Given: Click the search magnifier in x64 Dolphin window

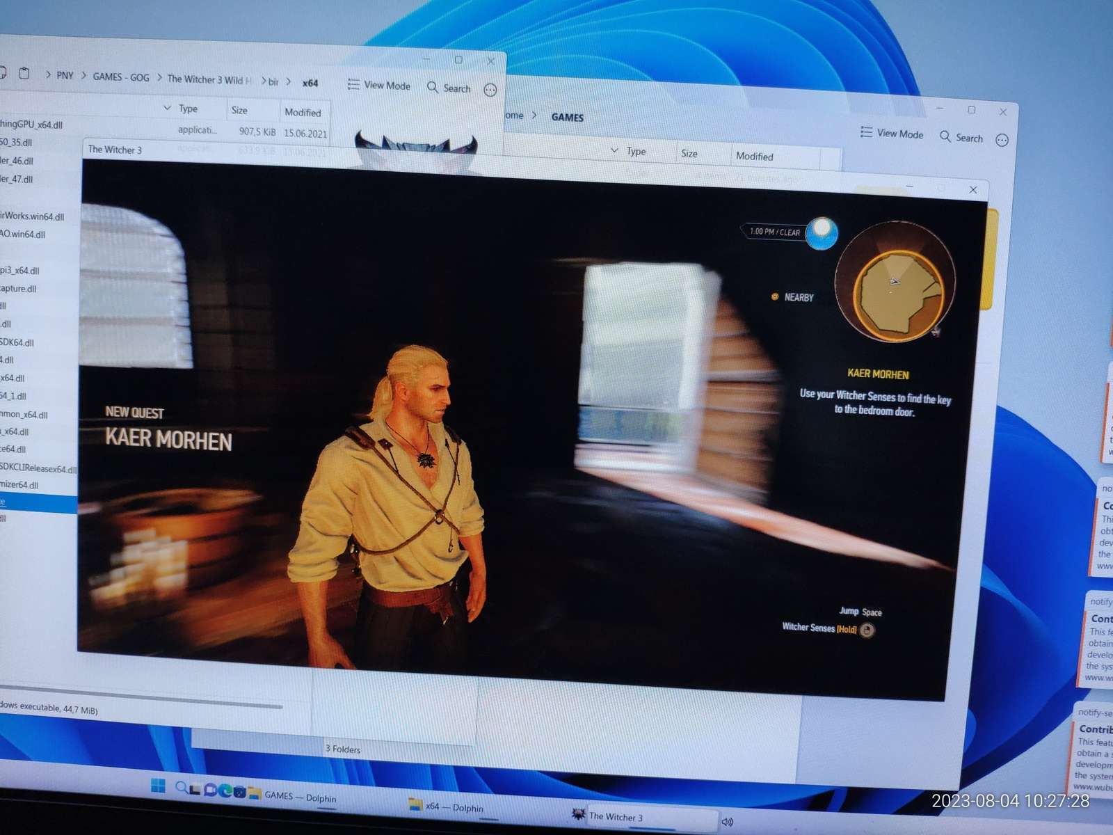Looking at the screenshot, I should (433, 87).
